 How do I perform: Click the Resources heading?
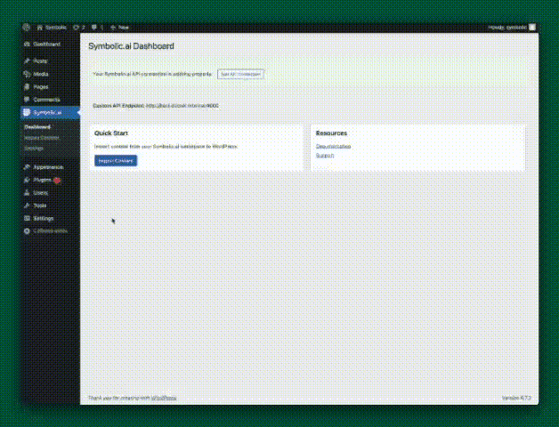coord(331,133)
